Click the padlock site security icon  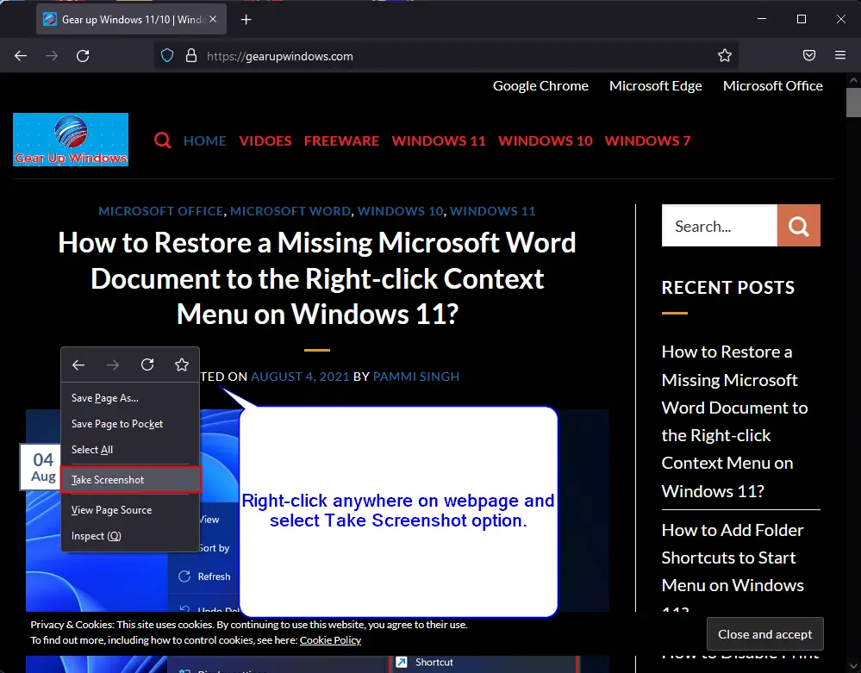[x=191, y=55]
